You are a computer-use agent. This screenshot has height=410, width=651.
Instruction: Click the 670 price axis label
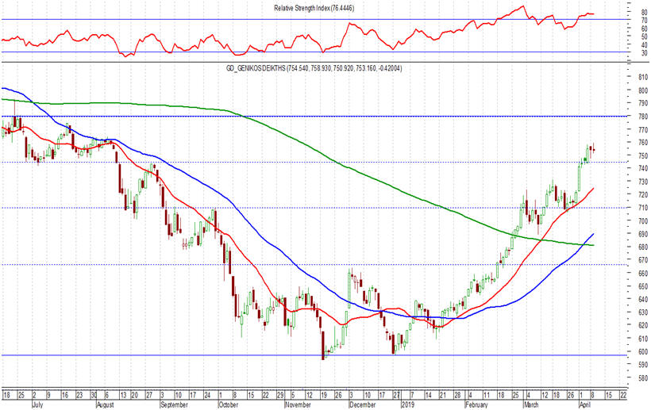click(643, 260)
